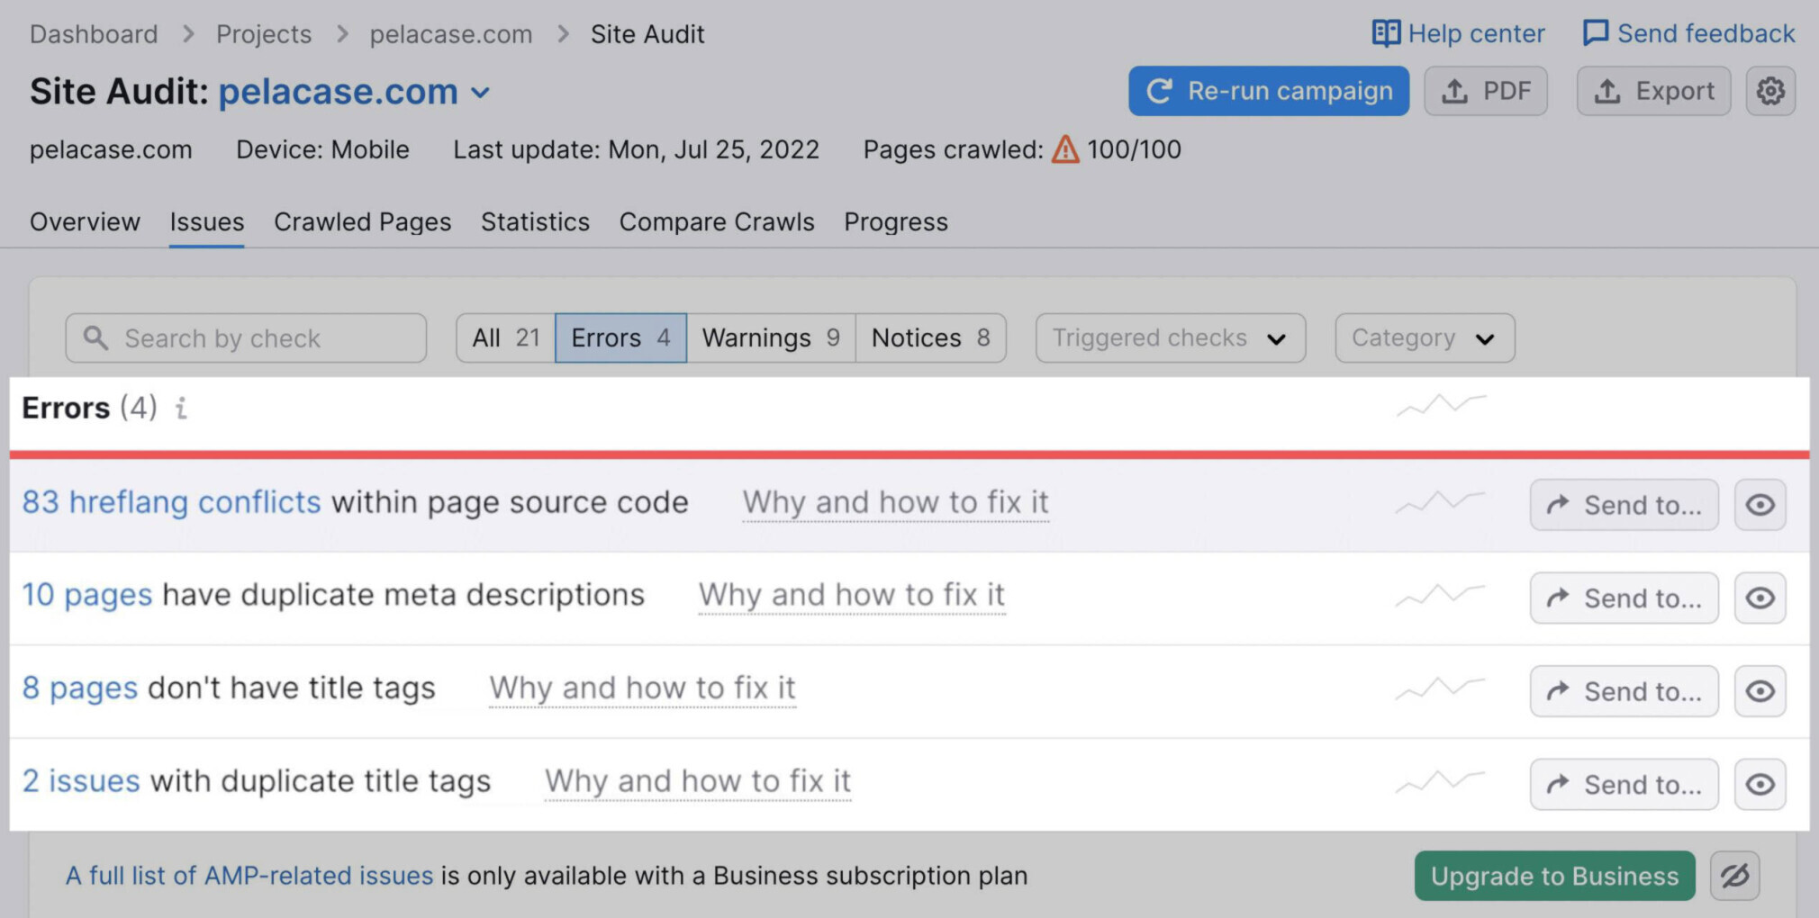Viewport: 1819px width, 918px height.
Task: Open the settings gear icon
Action: 1769,91
